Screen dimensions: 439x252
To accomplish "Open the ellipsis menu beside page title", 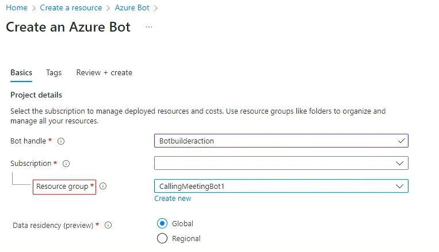I will 149,27.
